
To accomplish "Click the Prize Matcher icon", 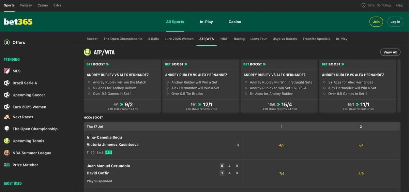I will click(7, 165).
